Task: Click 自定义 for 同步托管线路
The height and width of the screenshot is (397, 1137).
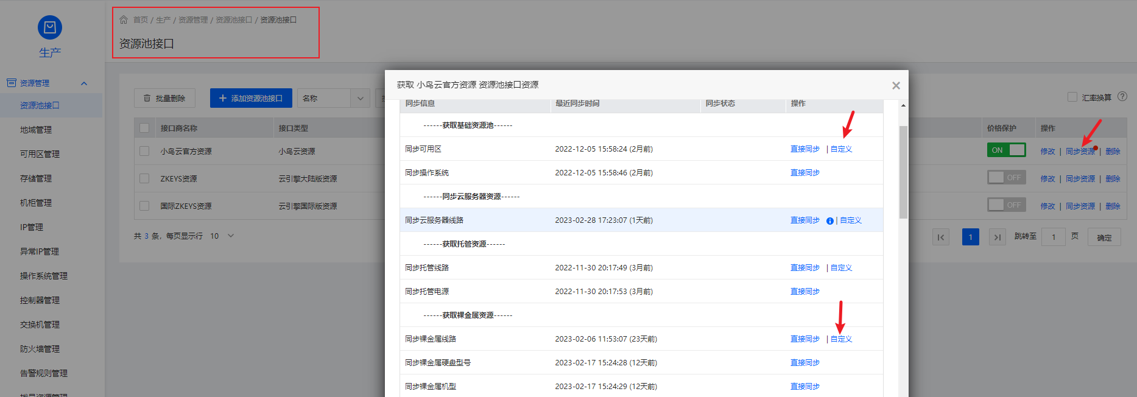Action: click(x=841, y=268)
